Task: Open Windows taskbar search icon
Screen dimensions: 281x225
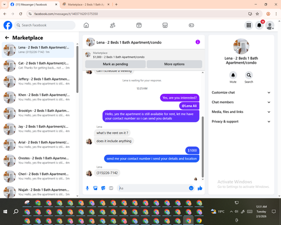Action: pos(16,211)
